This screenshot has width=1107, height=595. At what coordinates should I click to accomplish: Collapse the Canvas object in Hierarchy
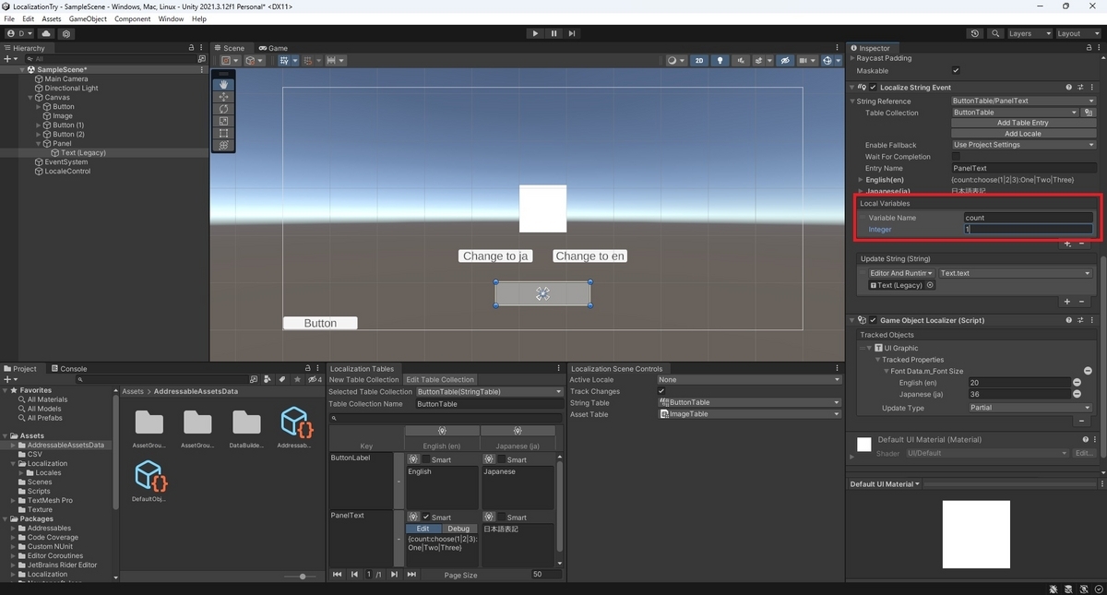click(x=31, y=97)
